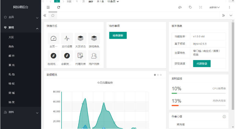The image size is (237, 129).
Task: Click the refresh icon in top toolbar
Action: point(59,7)
